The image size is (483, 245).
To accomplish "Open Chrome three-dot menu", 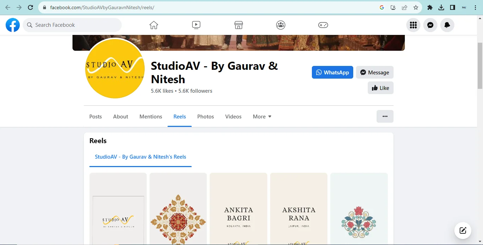I will (x=475, y=7).
